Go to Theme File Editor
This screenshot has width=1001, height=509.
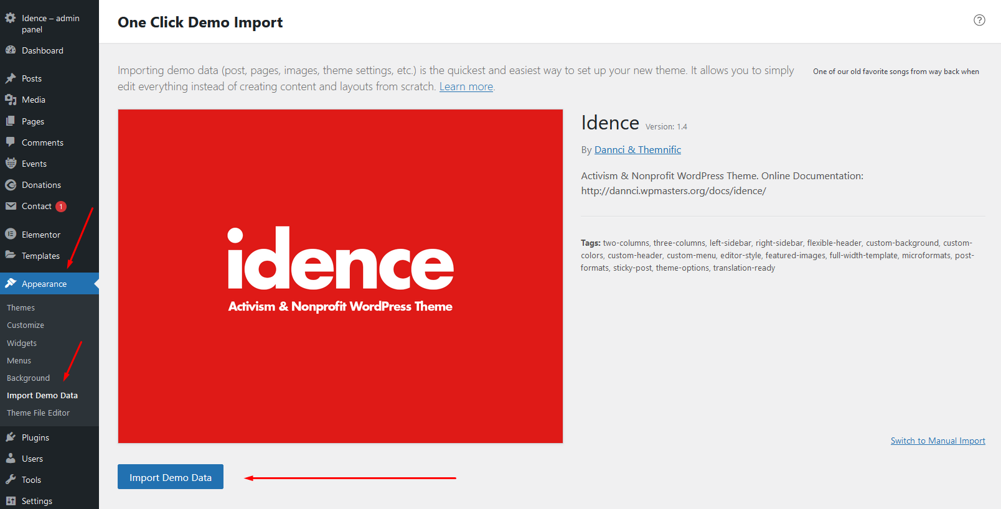(x=38, y=413)
